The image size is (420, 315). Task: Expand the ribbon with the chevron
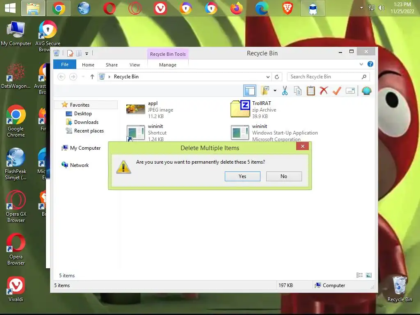[361, 64]
